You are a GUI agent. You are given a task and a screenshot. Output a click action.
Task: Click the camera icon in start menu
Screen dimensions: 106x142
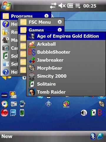(x=6, y=48)
